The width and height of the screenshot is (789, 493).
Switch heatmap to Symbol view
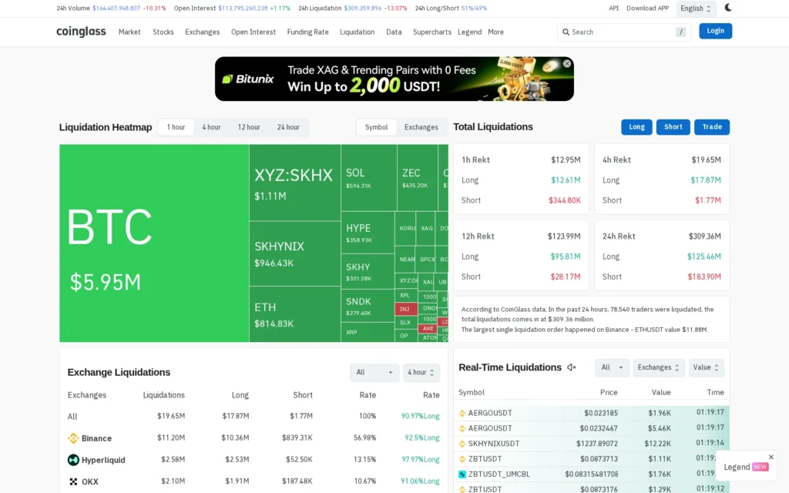376,127
